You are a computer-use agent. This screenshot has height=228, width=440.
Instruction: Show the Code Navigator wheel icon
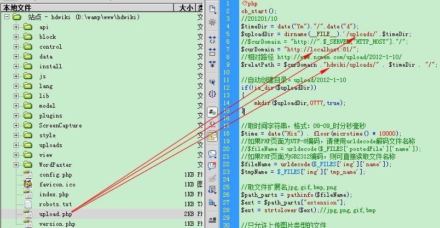tap(212, 22)
